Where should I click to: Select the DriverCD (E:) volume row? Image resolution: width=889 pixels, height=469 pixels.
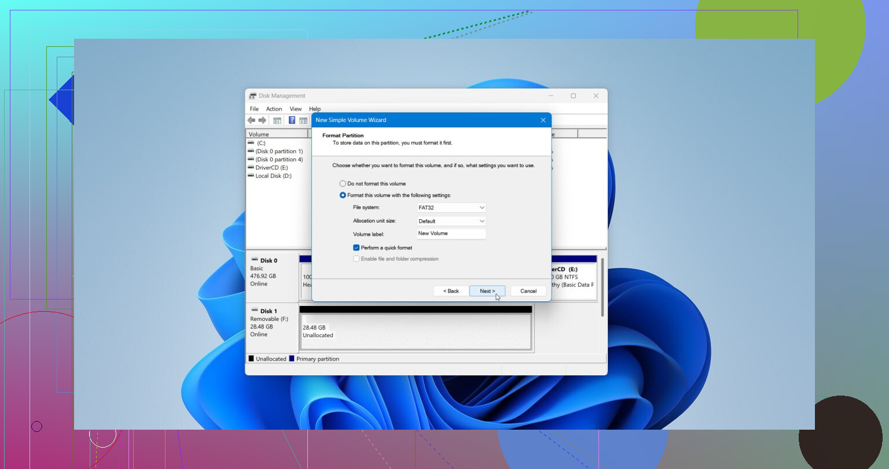click(x=279, y=168)
